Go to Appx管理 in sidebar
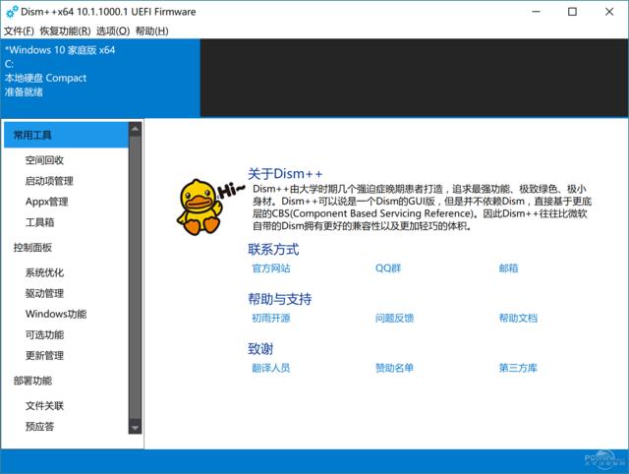The width and height of the screenshot is (629, 474). tap(47, 202)
